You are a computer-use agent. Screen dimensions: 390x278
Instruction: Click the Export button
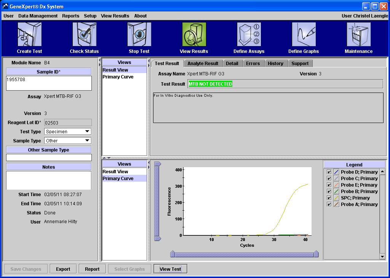[x=63, y=269]
